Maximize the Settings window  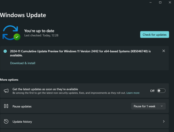[x=160, y=2]
